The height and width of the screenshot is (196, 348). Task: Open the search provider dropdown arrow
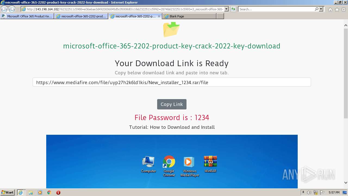(321, 9)
